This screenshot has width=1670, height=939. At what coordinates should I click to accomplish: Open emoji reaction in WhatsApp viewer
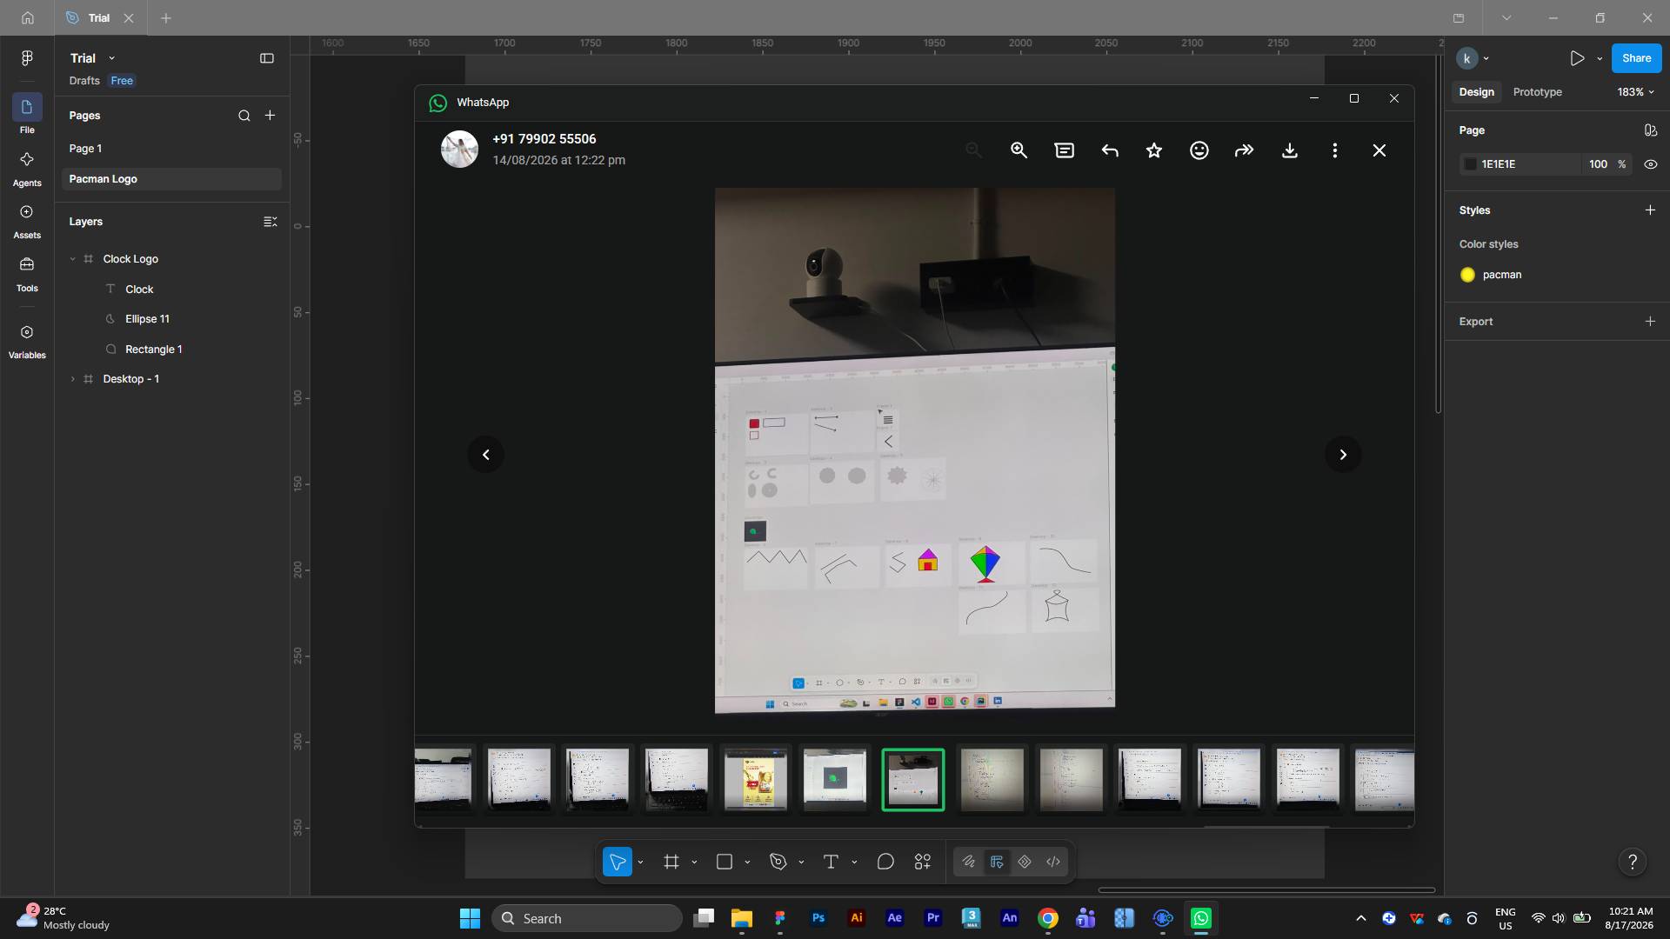click(1199, 150)
